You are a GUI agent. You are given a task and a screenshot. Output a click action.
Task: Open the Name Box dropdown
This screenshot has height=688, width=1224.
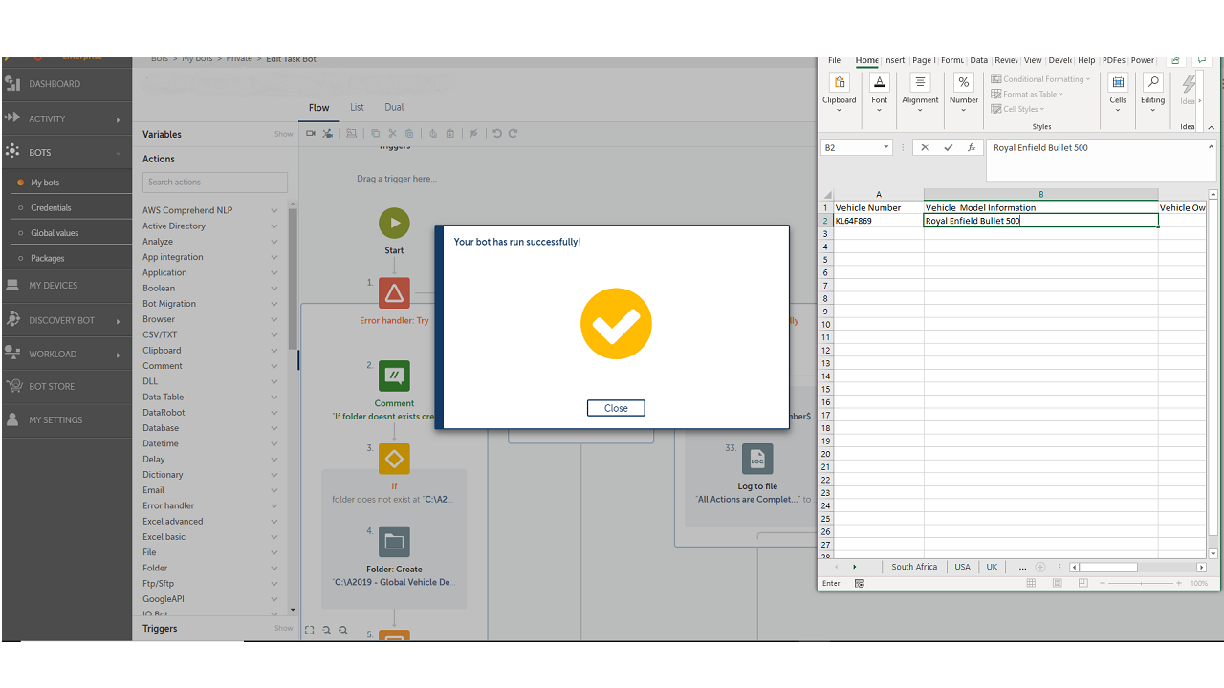coord(886,147)
